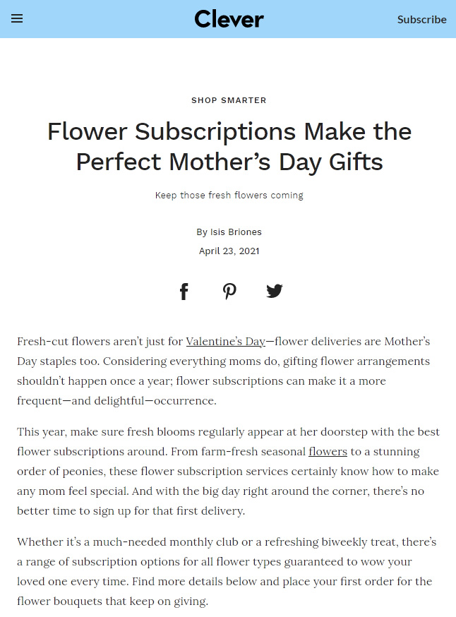The height and width of the screenshot is (617, 456).
Task: Click the publish date April 23, 2021
Action: (x=229, y=251)
